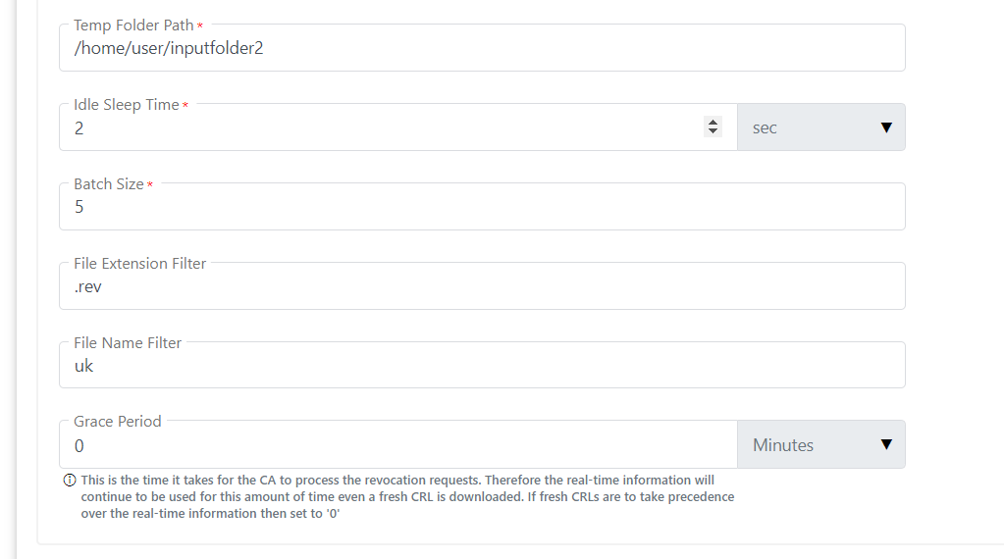This screenshot has height=559, width=1004.
Task: Click the File Name Filter label
Action: pos(128,342)
